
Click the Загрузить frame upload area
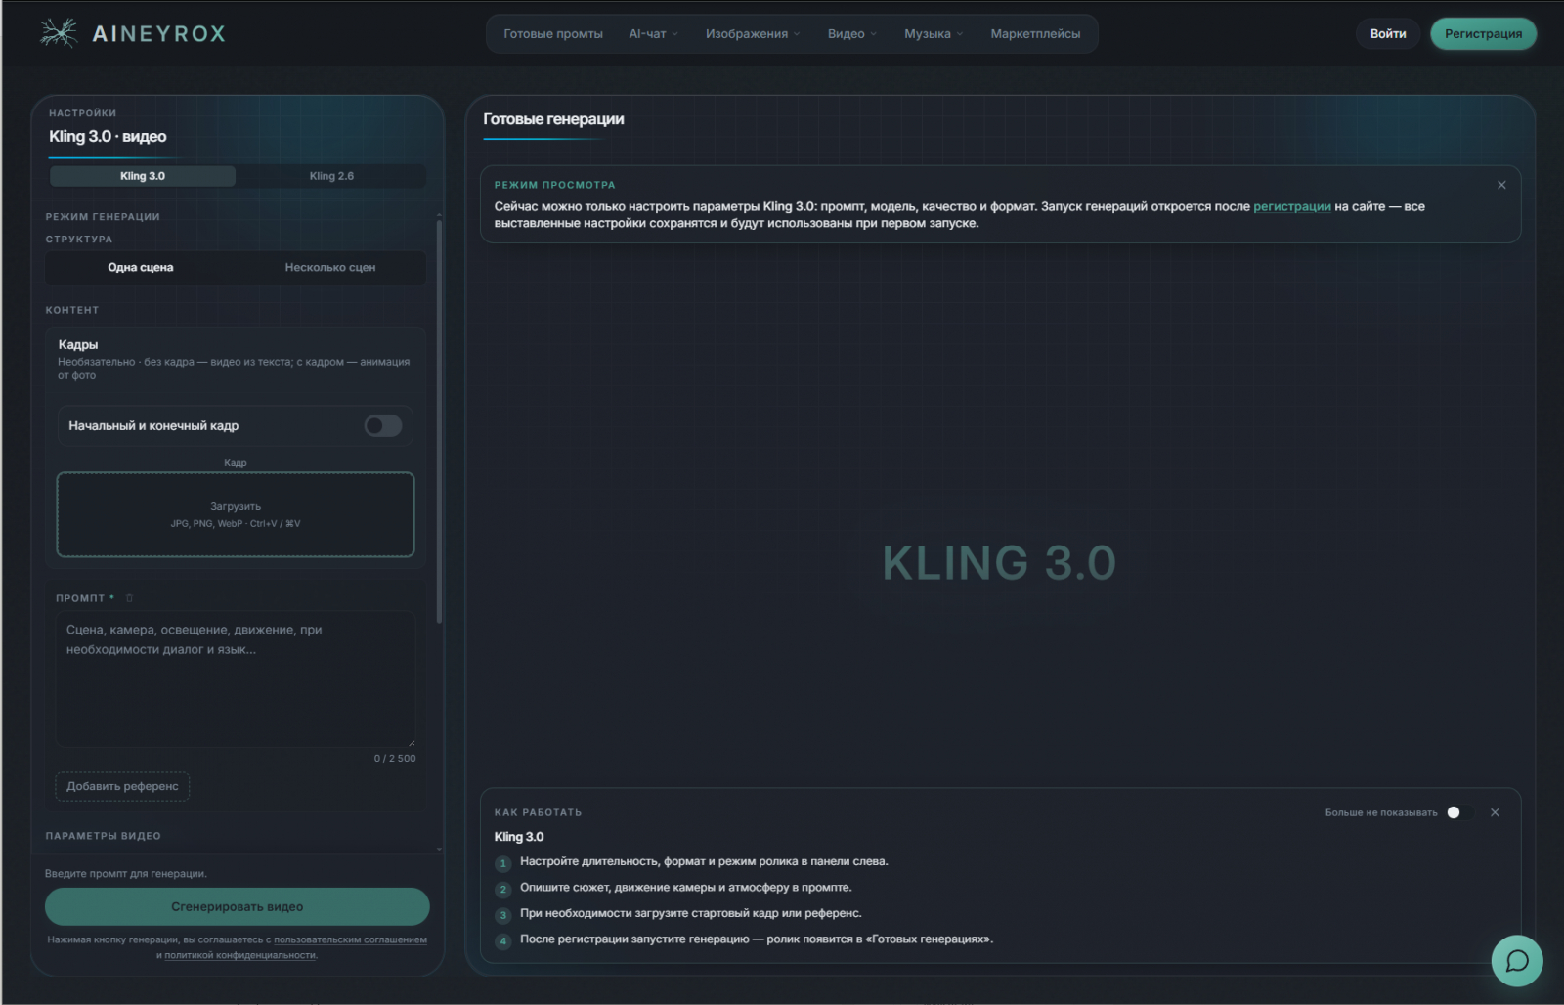236,514
